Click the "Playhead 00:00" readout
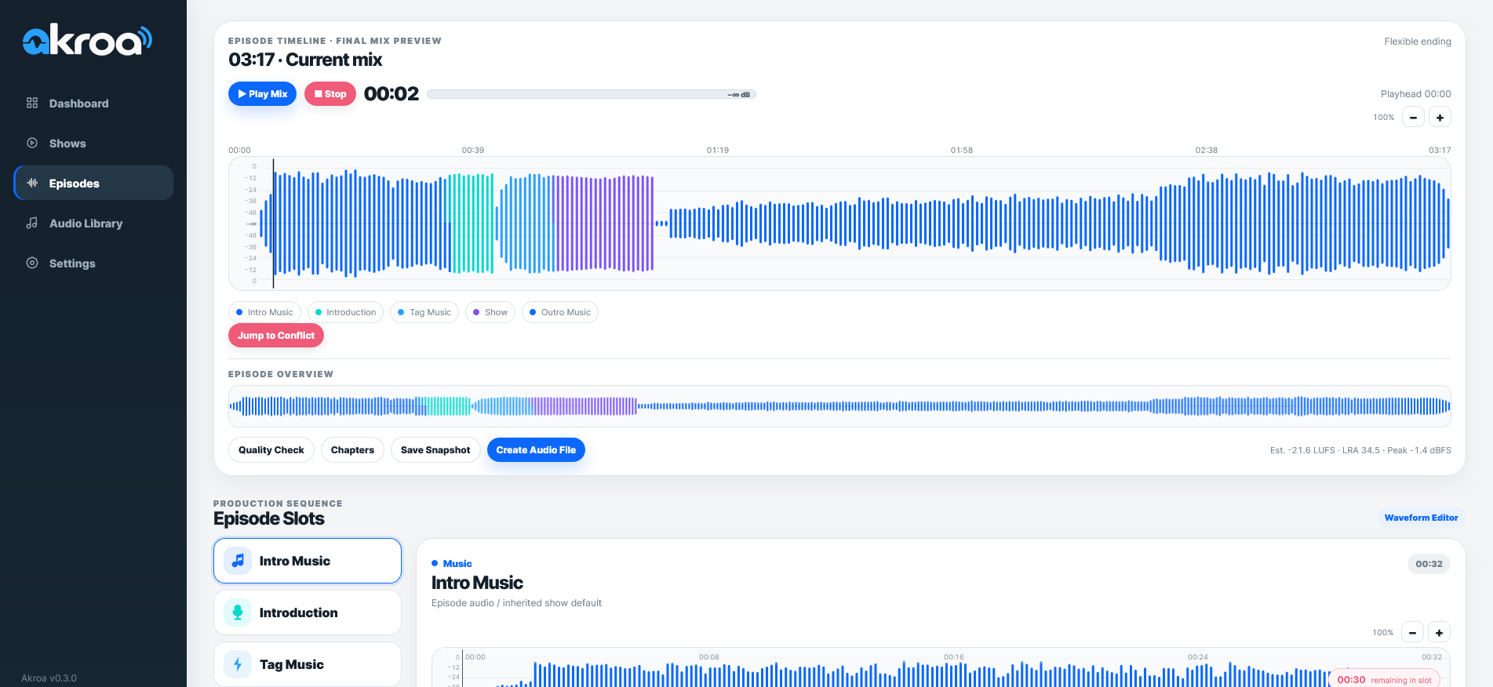Screen dimensions: 1493x687 coord(1416,94)
